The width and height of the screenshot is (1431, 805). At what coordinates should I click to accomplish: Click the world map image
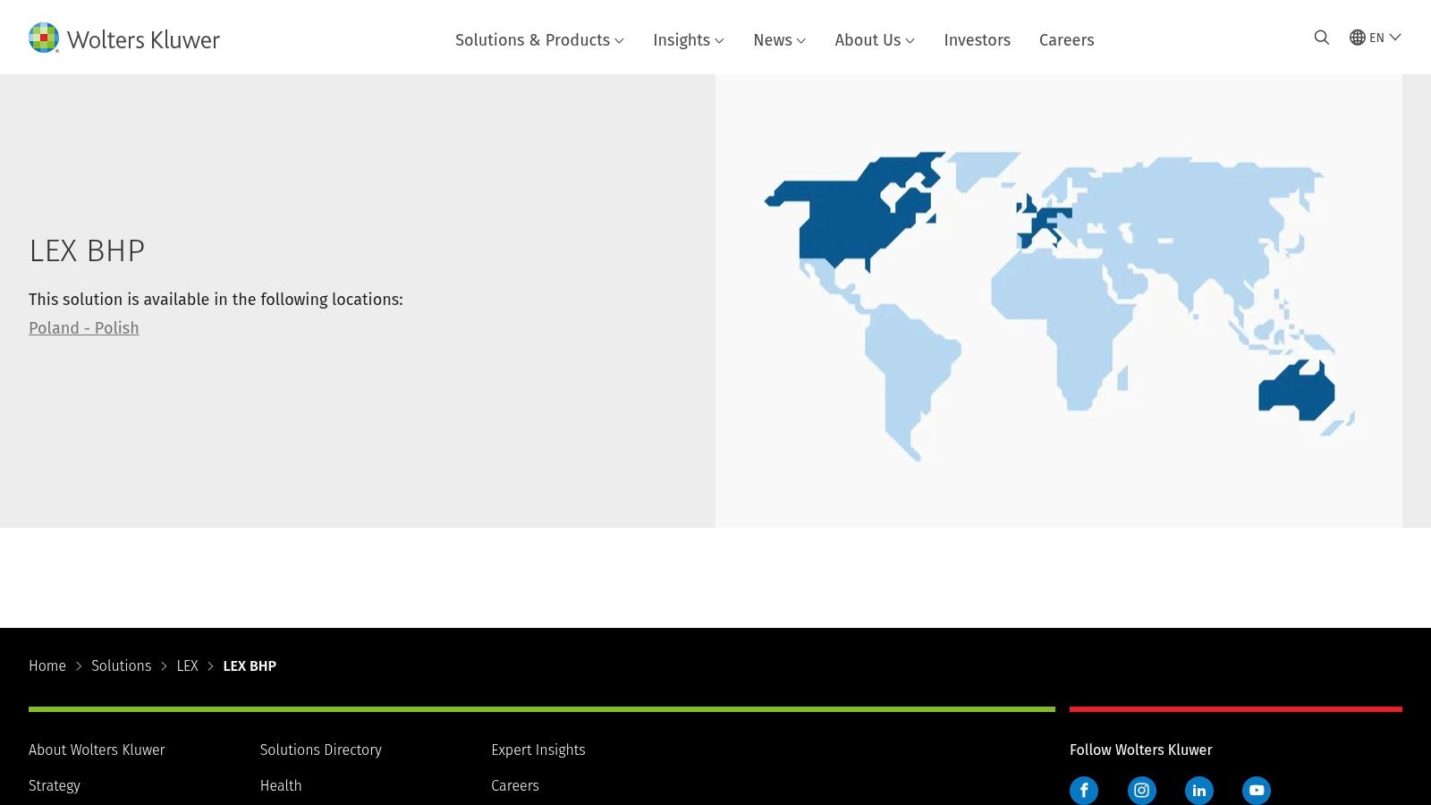pyautogui.click(x=1059, y=301)
